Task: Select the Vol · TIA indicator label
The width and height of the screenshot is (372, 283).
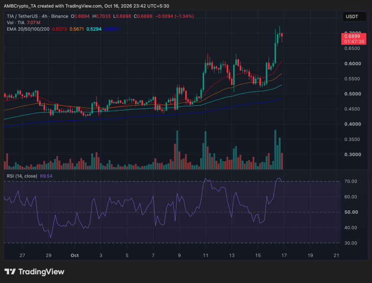Action: 16,22
